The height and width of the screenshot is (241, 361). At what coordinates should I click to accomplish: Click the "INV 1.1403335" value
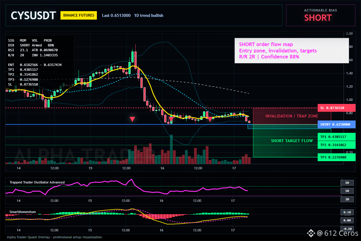45,55
